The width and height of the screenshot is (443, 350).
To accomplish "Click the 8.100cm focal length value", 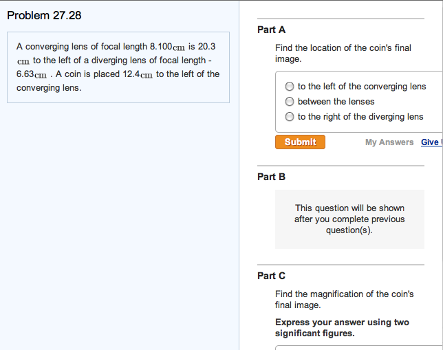I will click(x=167, y=46).
